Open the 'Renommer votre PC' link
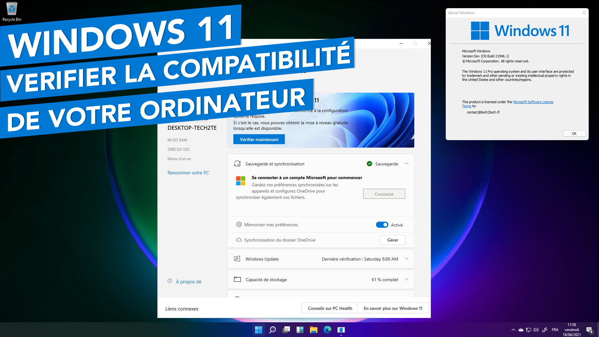 (188, 173)
